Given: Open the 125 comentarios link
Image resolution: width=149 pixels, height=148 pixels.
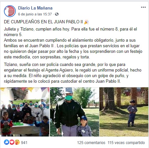Looking at the screenshot, I should 91,143.
